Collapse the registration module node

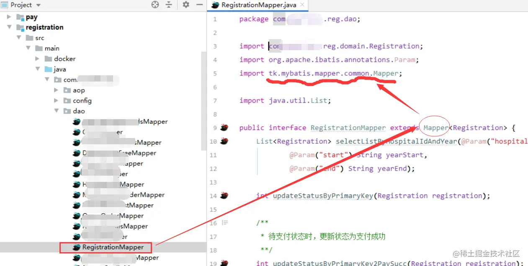tap(9, 27)
